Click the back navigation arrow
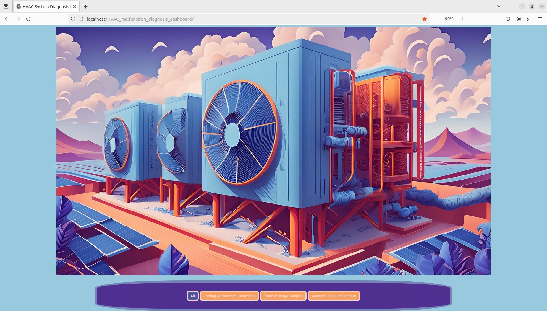This screenshot has width=547, height=311. tap(7, 19)
